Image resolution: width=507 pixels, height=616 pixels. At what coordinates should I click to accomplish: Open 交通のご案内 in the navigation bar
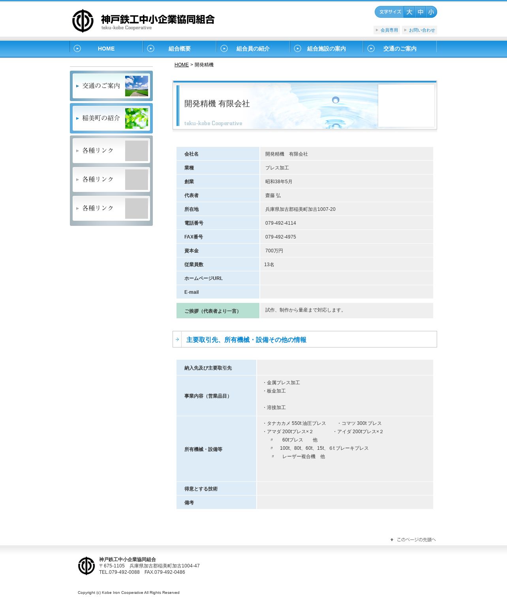click(400, 49)
